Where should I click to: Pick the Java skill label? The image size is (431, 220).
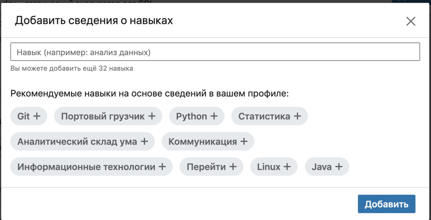tap(322, 167)
